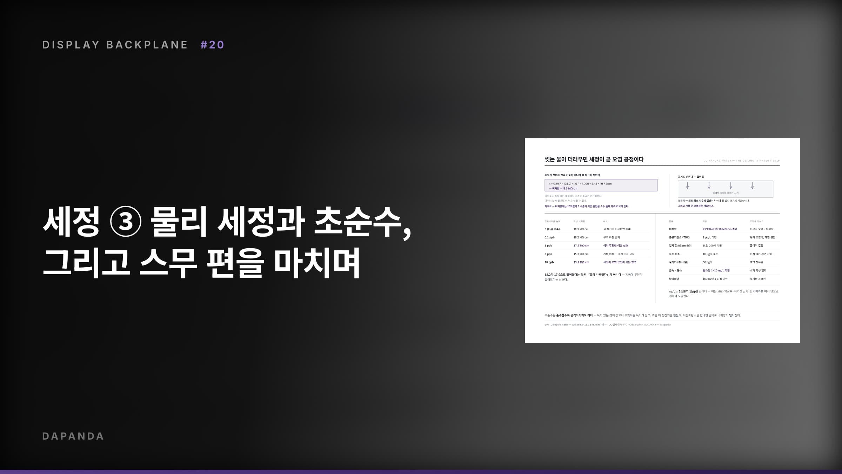This screenshot has width=842, height=474.
Task: Click the "5 ppb" table row label
Action: (x=548, y=254)
